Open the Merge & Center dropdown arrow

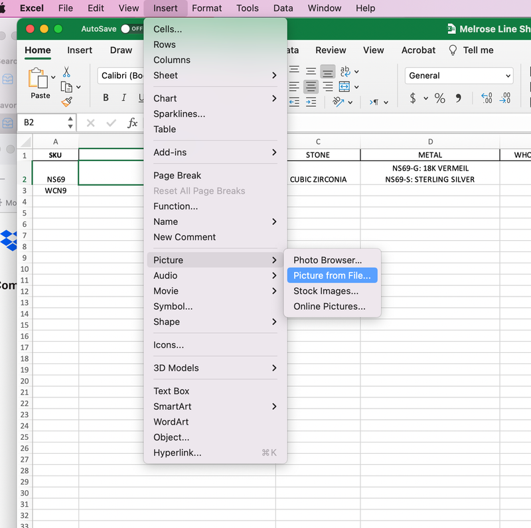point(356,87)
